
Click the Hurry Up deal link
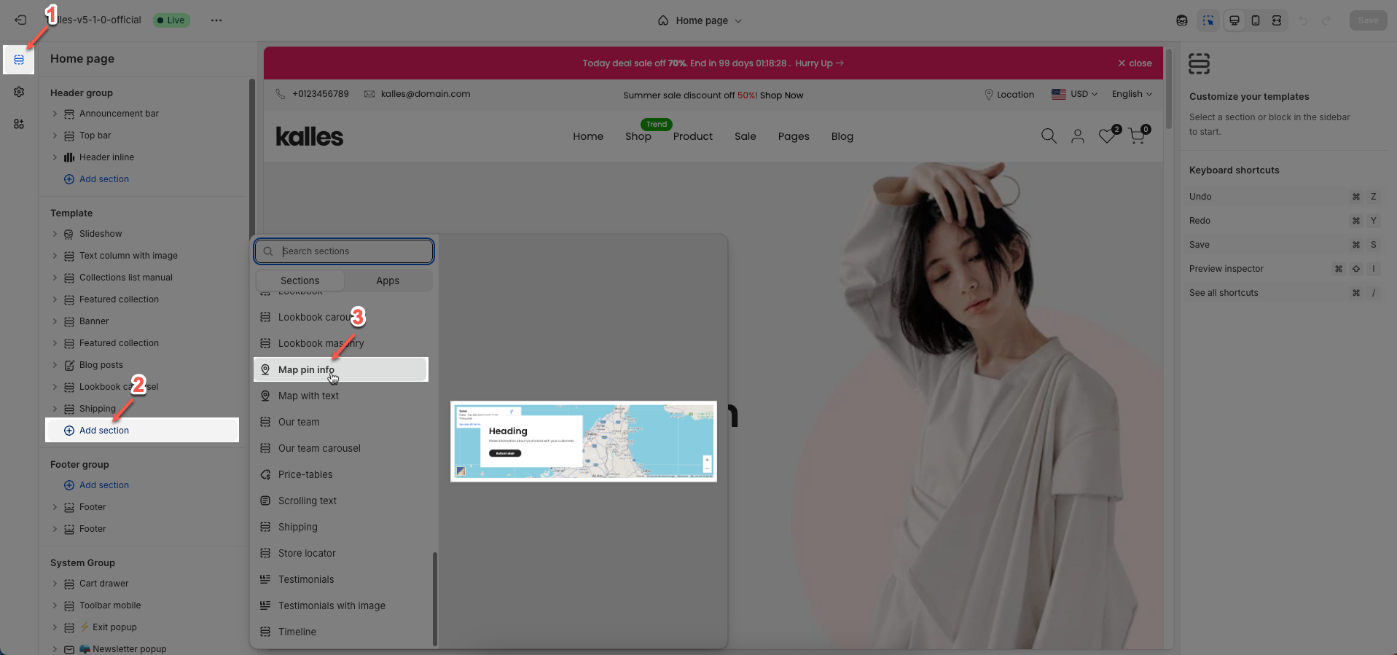coord(819,63)
